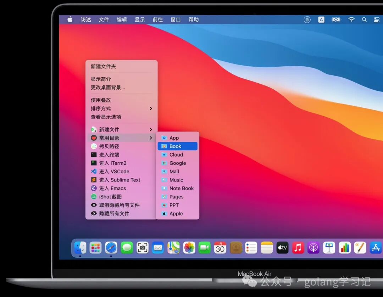Viewport: 383px width, 297px height.
Task: Open Calendar showing 30 in Dock
Action: point(220,248)
